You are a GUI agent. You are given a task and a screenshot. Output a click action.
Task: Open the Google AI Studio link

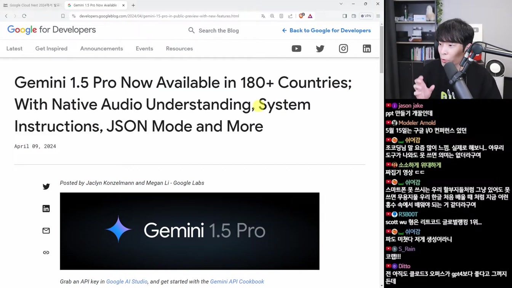coord(127,282)
